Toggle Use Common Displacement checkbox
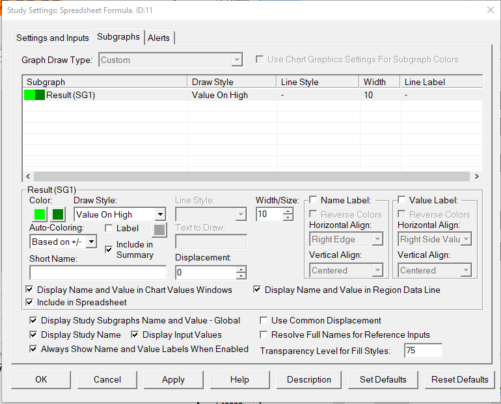501x404 pixels. pos(264,320)
